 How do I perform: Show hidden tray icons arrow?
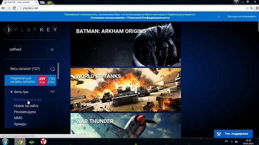(232, 141)
